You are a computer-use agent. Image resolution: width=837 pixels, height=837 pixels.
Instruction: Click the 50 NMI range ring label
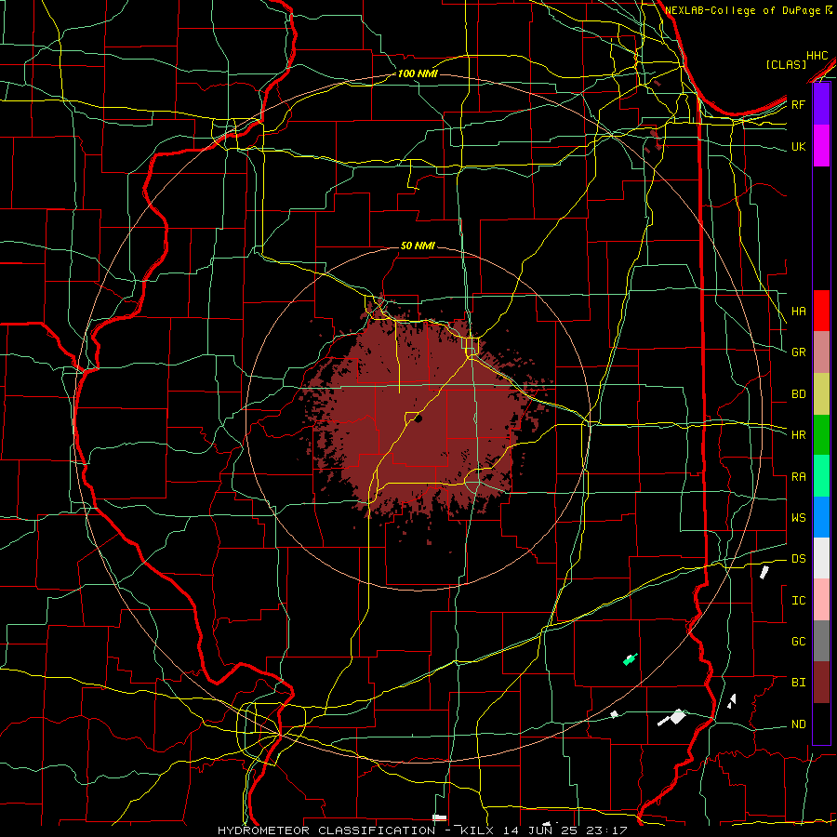tap(418, 246)
